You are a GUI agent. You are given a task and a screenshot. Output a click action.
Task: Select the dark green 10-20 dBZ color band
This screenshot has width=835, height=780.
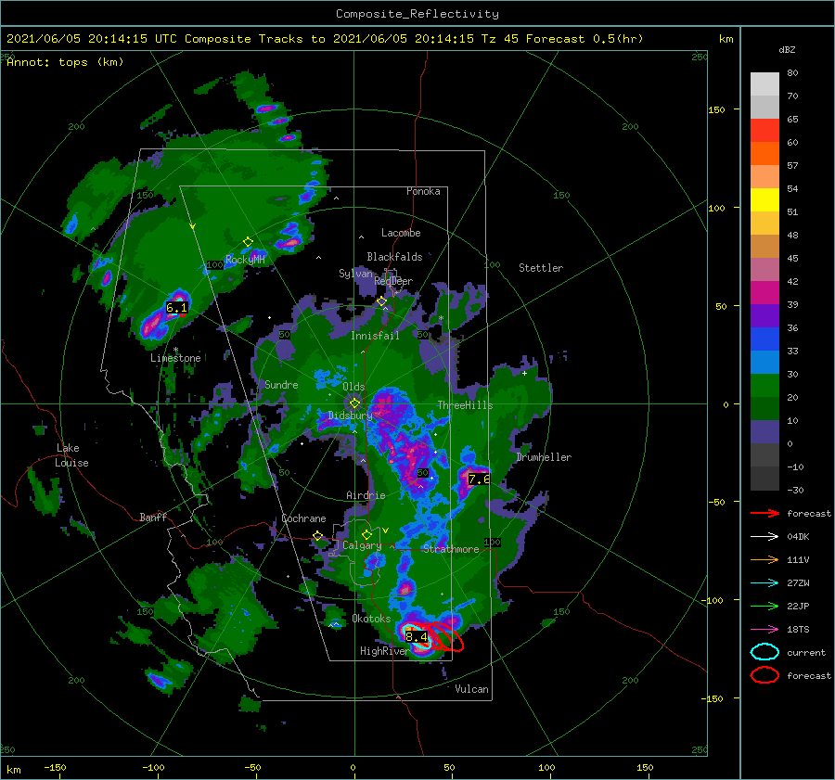(x=764, y=408)
